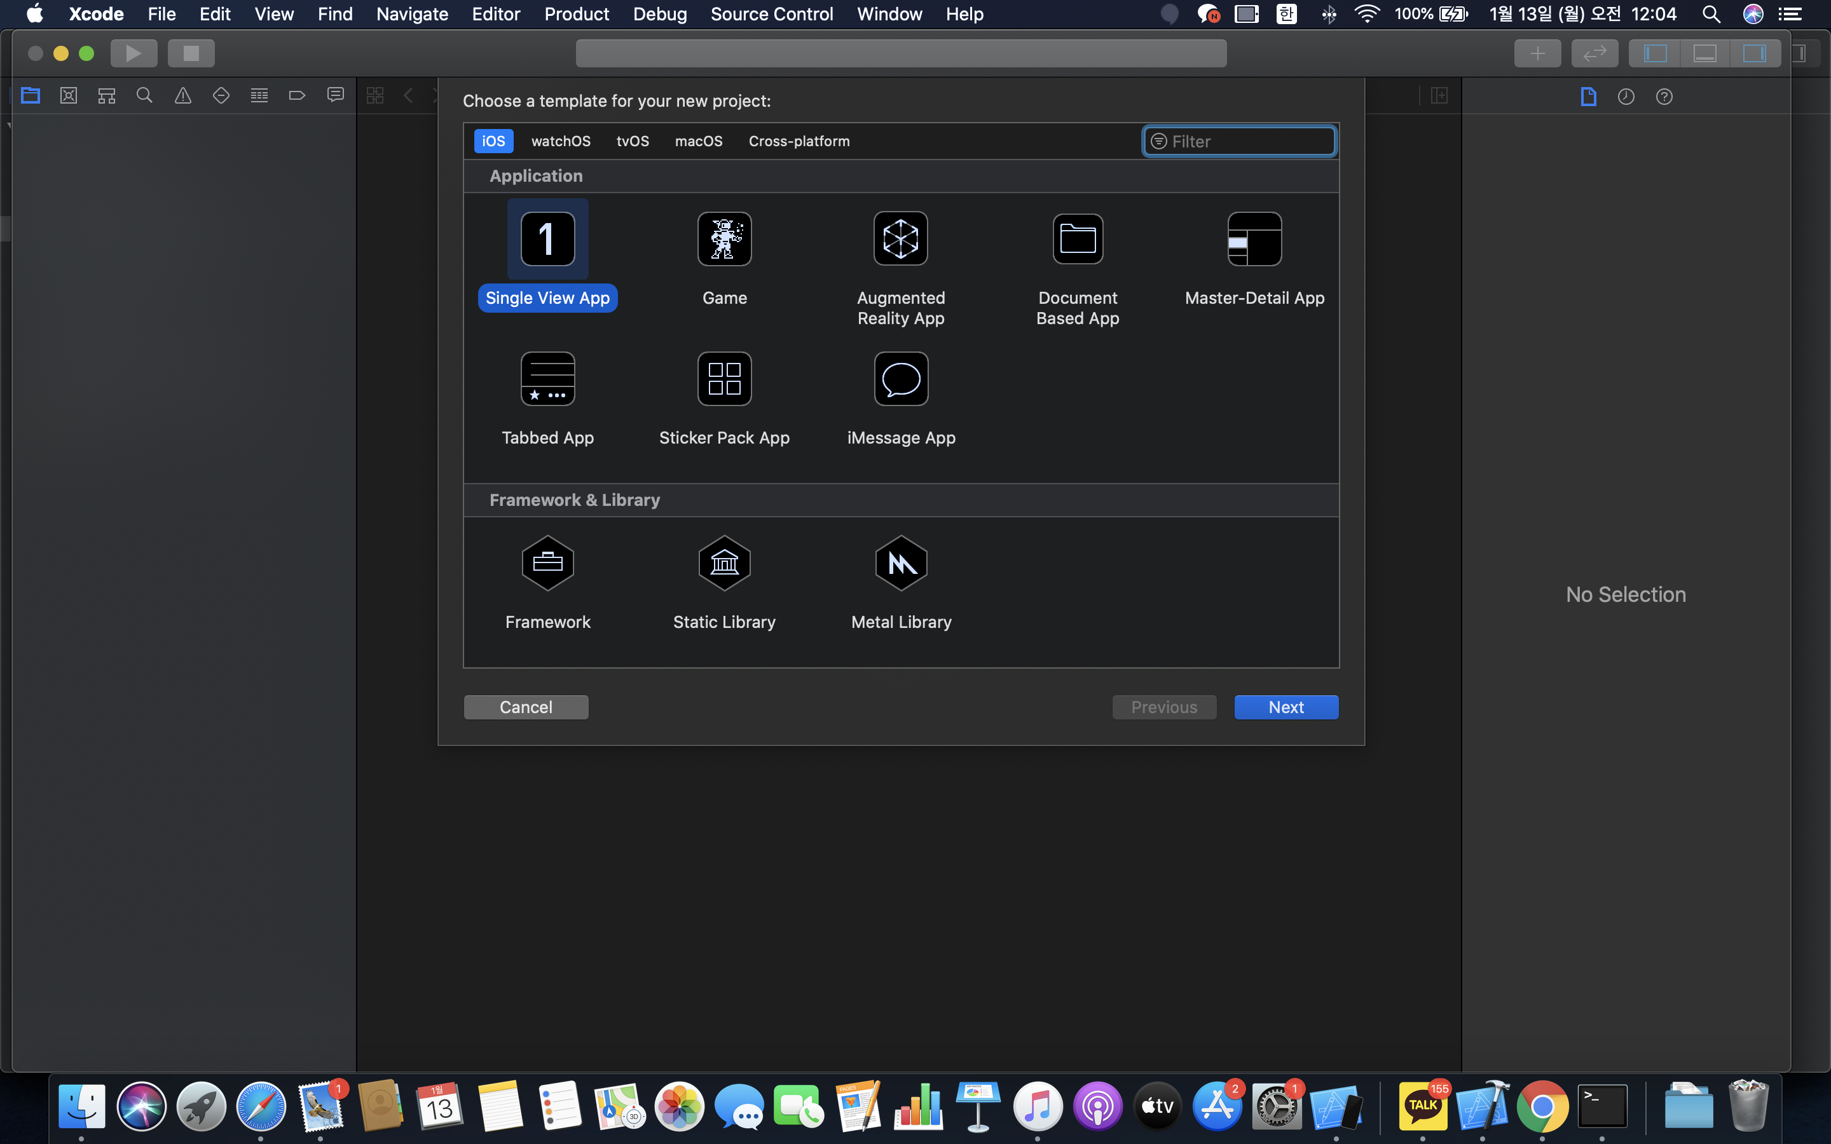Show the Quick Help inspector

click(x=1664, y=97)
